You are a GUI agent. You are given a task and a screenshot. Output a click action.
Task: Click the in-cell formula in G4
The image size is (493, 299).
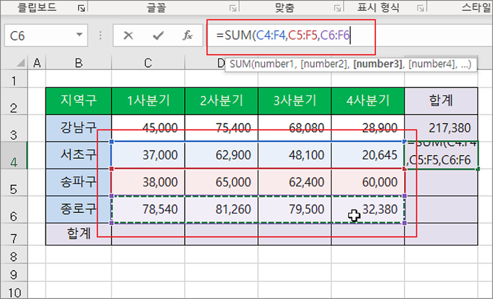pos(441,155)
